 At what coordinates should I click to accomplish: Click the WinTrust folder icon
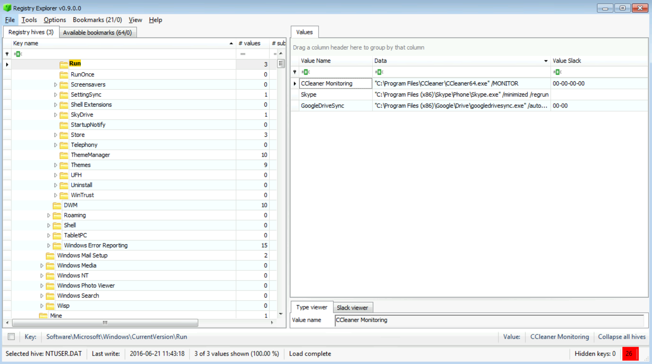[64, 195]
